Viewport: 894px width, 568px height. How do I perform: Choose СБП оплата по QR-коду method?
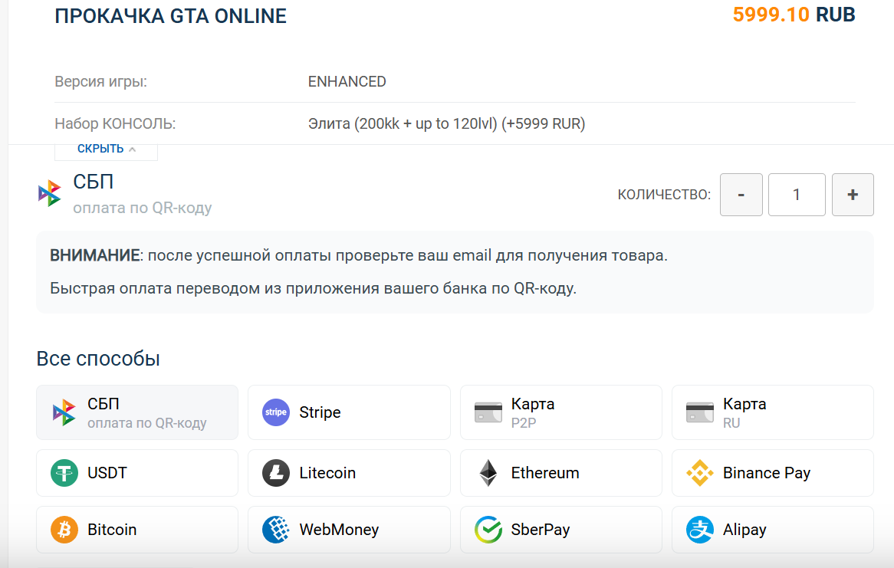point(137,412)
